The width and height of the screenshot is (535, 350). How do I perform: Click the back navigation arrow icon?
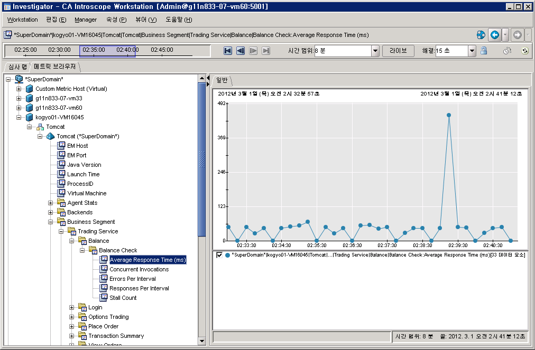tap(494, 35)
